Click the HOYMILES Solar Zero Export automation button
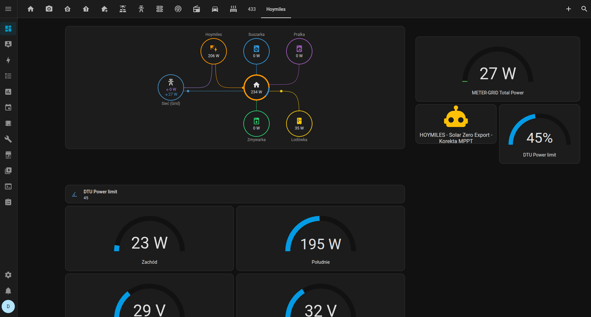The width and height of the screenshot is (591, 317). (x=456, y=124)
